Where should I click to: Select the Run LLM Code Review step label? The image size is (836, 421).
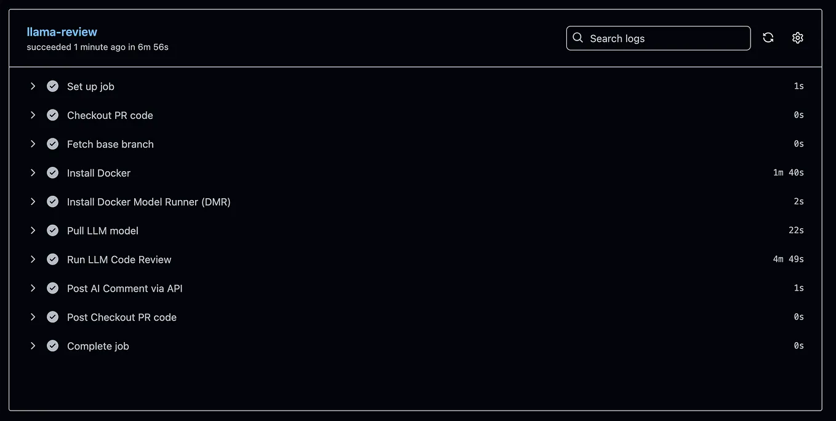[x=119, y=260]
